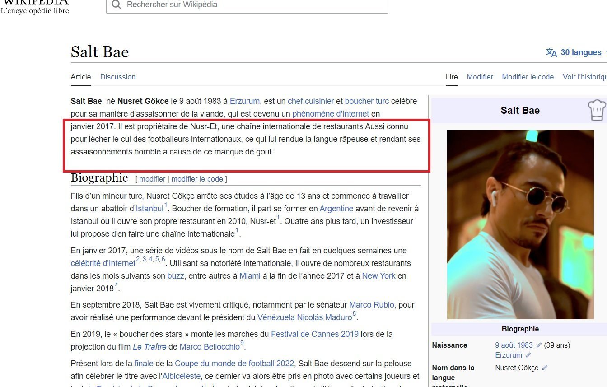Open the Voir l'historique tab
The width and height of the screenshot is (607, 387).
pyautogui.click(x=584, y=77)
